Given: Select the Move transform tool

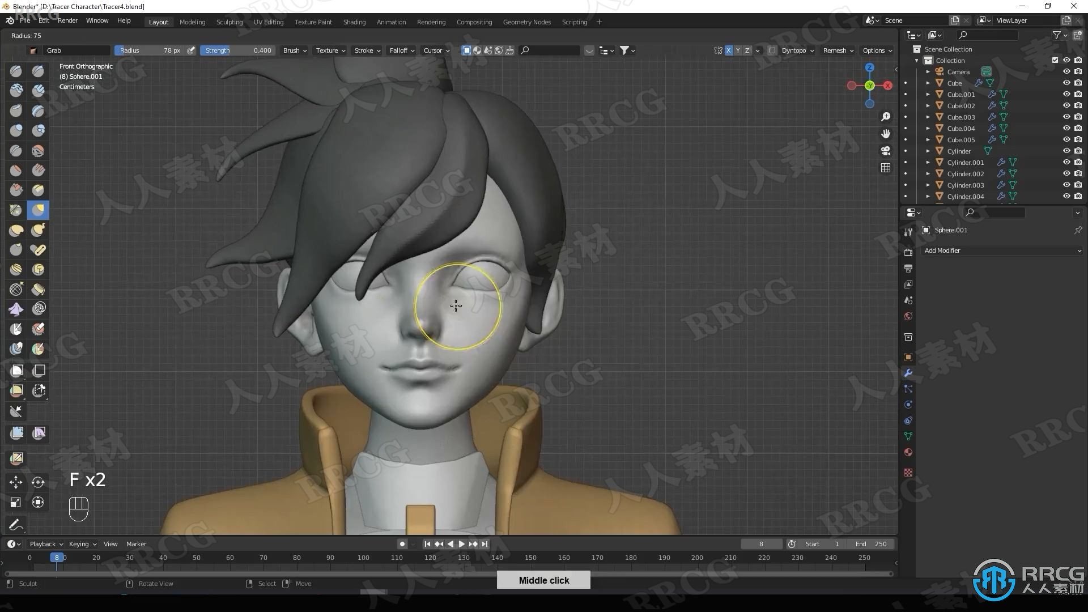Looking at the screenshot, I should pos(16,482).
